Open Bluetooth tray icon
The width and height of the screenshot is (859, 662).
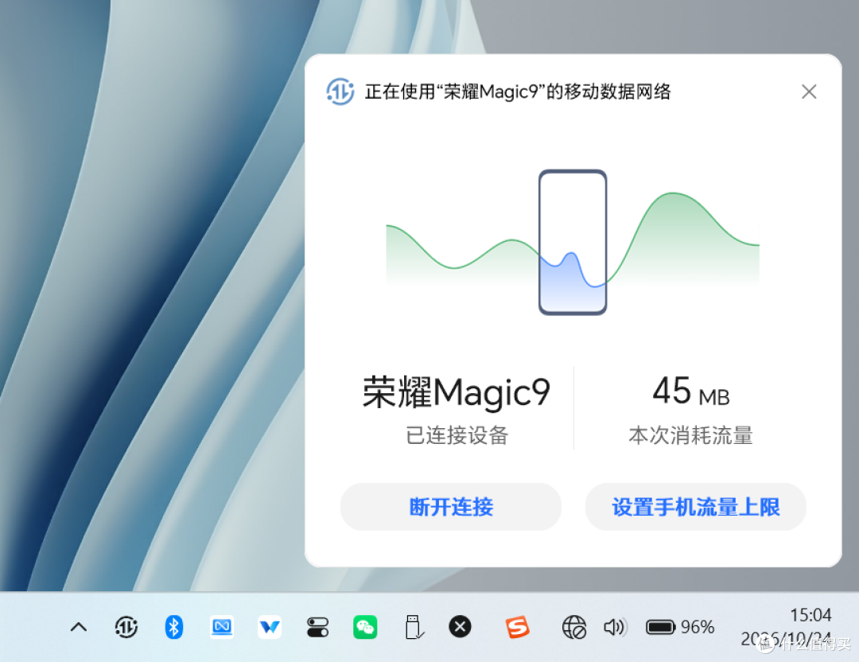(173, 627)
